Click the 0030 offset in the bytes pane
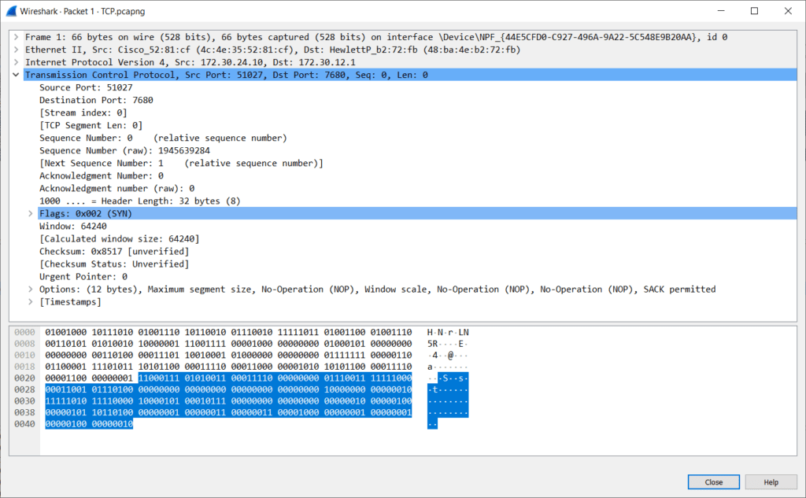The height and width of the screenshot is (498, 806). pos(24,401)
